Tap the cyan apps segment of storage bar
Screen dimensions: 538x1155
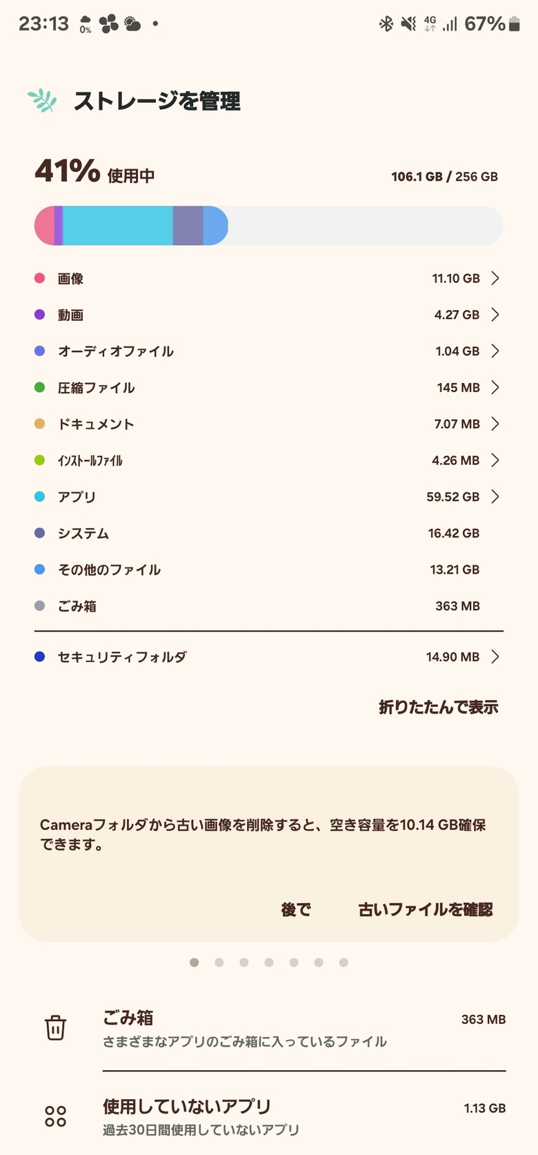pos(118,225)
